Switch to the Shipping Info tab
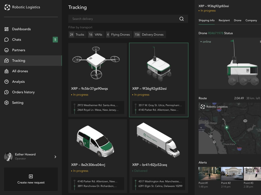Image resolution: width=261 pixels, height=195 pixels. [206, 20]
